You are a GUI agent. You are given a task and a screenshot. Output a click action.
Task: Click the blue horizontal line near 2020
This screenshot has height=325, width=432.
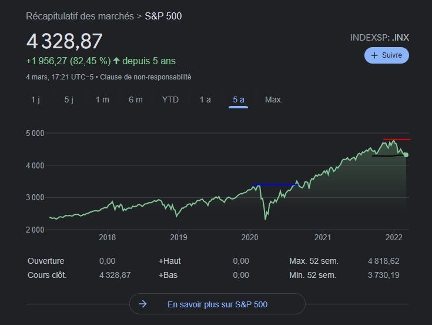point(274,185)
